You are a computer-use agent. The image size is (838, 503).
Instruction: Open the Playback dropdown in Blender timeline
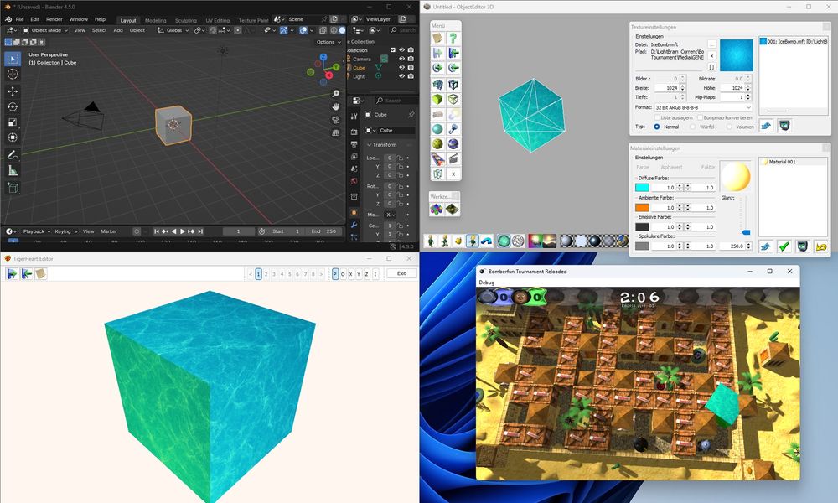[36, 231]
